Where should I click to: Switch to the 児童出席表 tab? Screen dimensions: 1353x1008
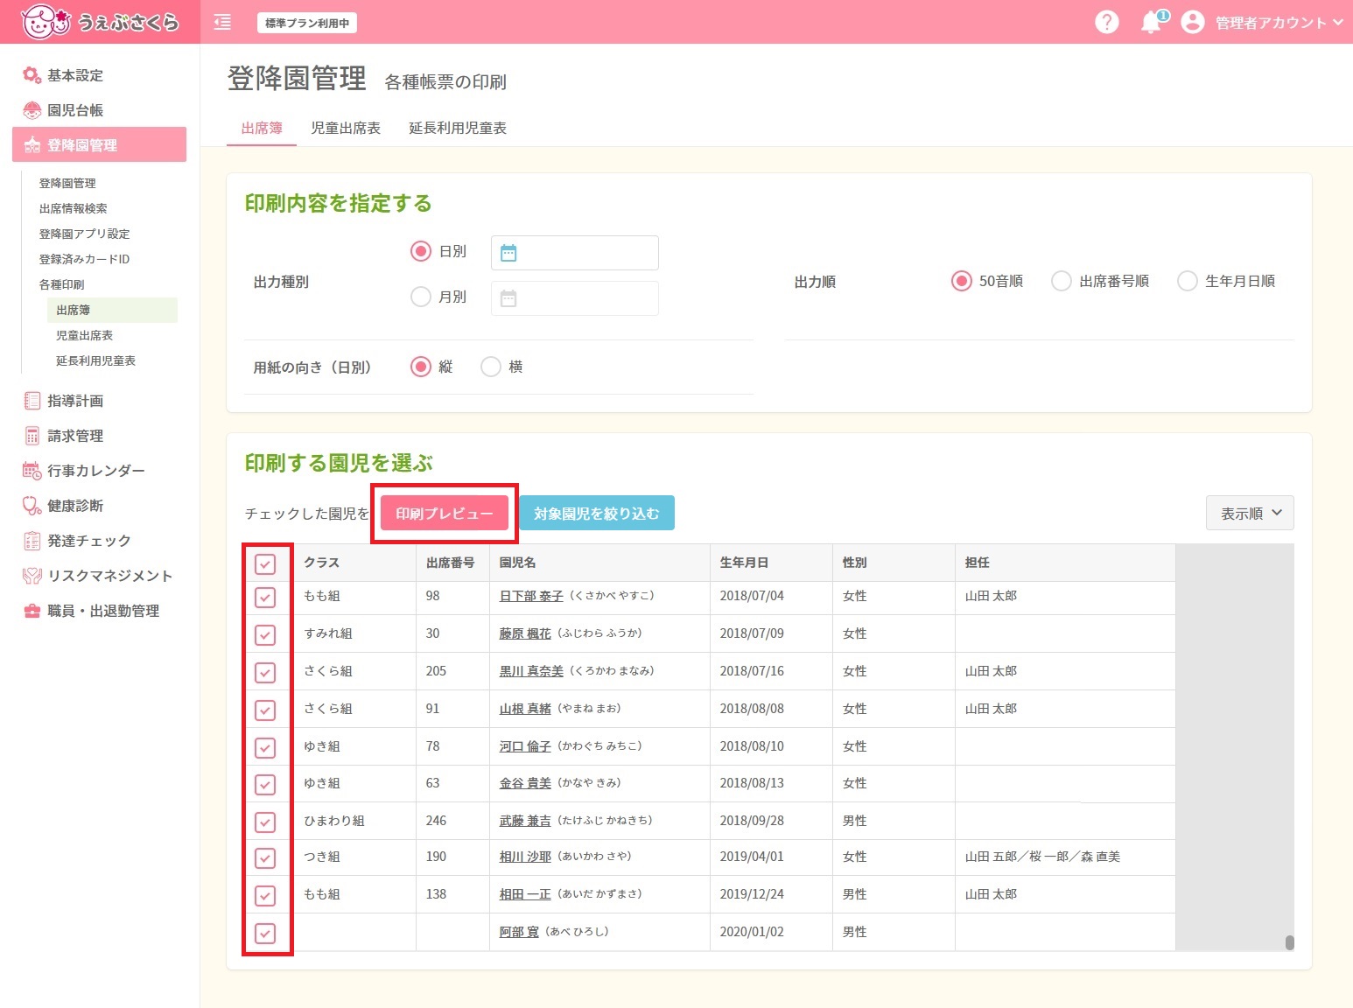click(346, 128)
